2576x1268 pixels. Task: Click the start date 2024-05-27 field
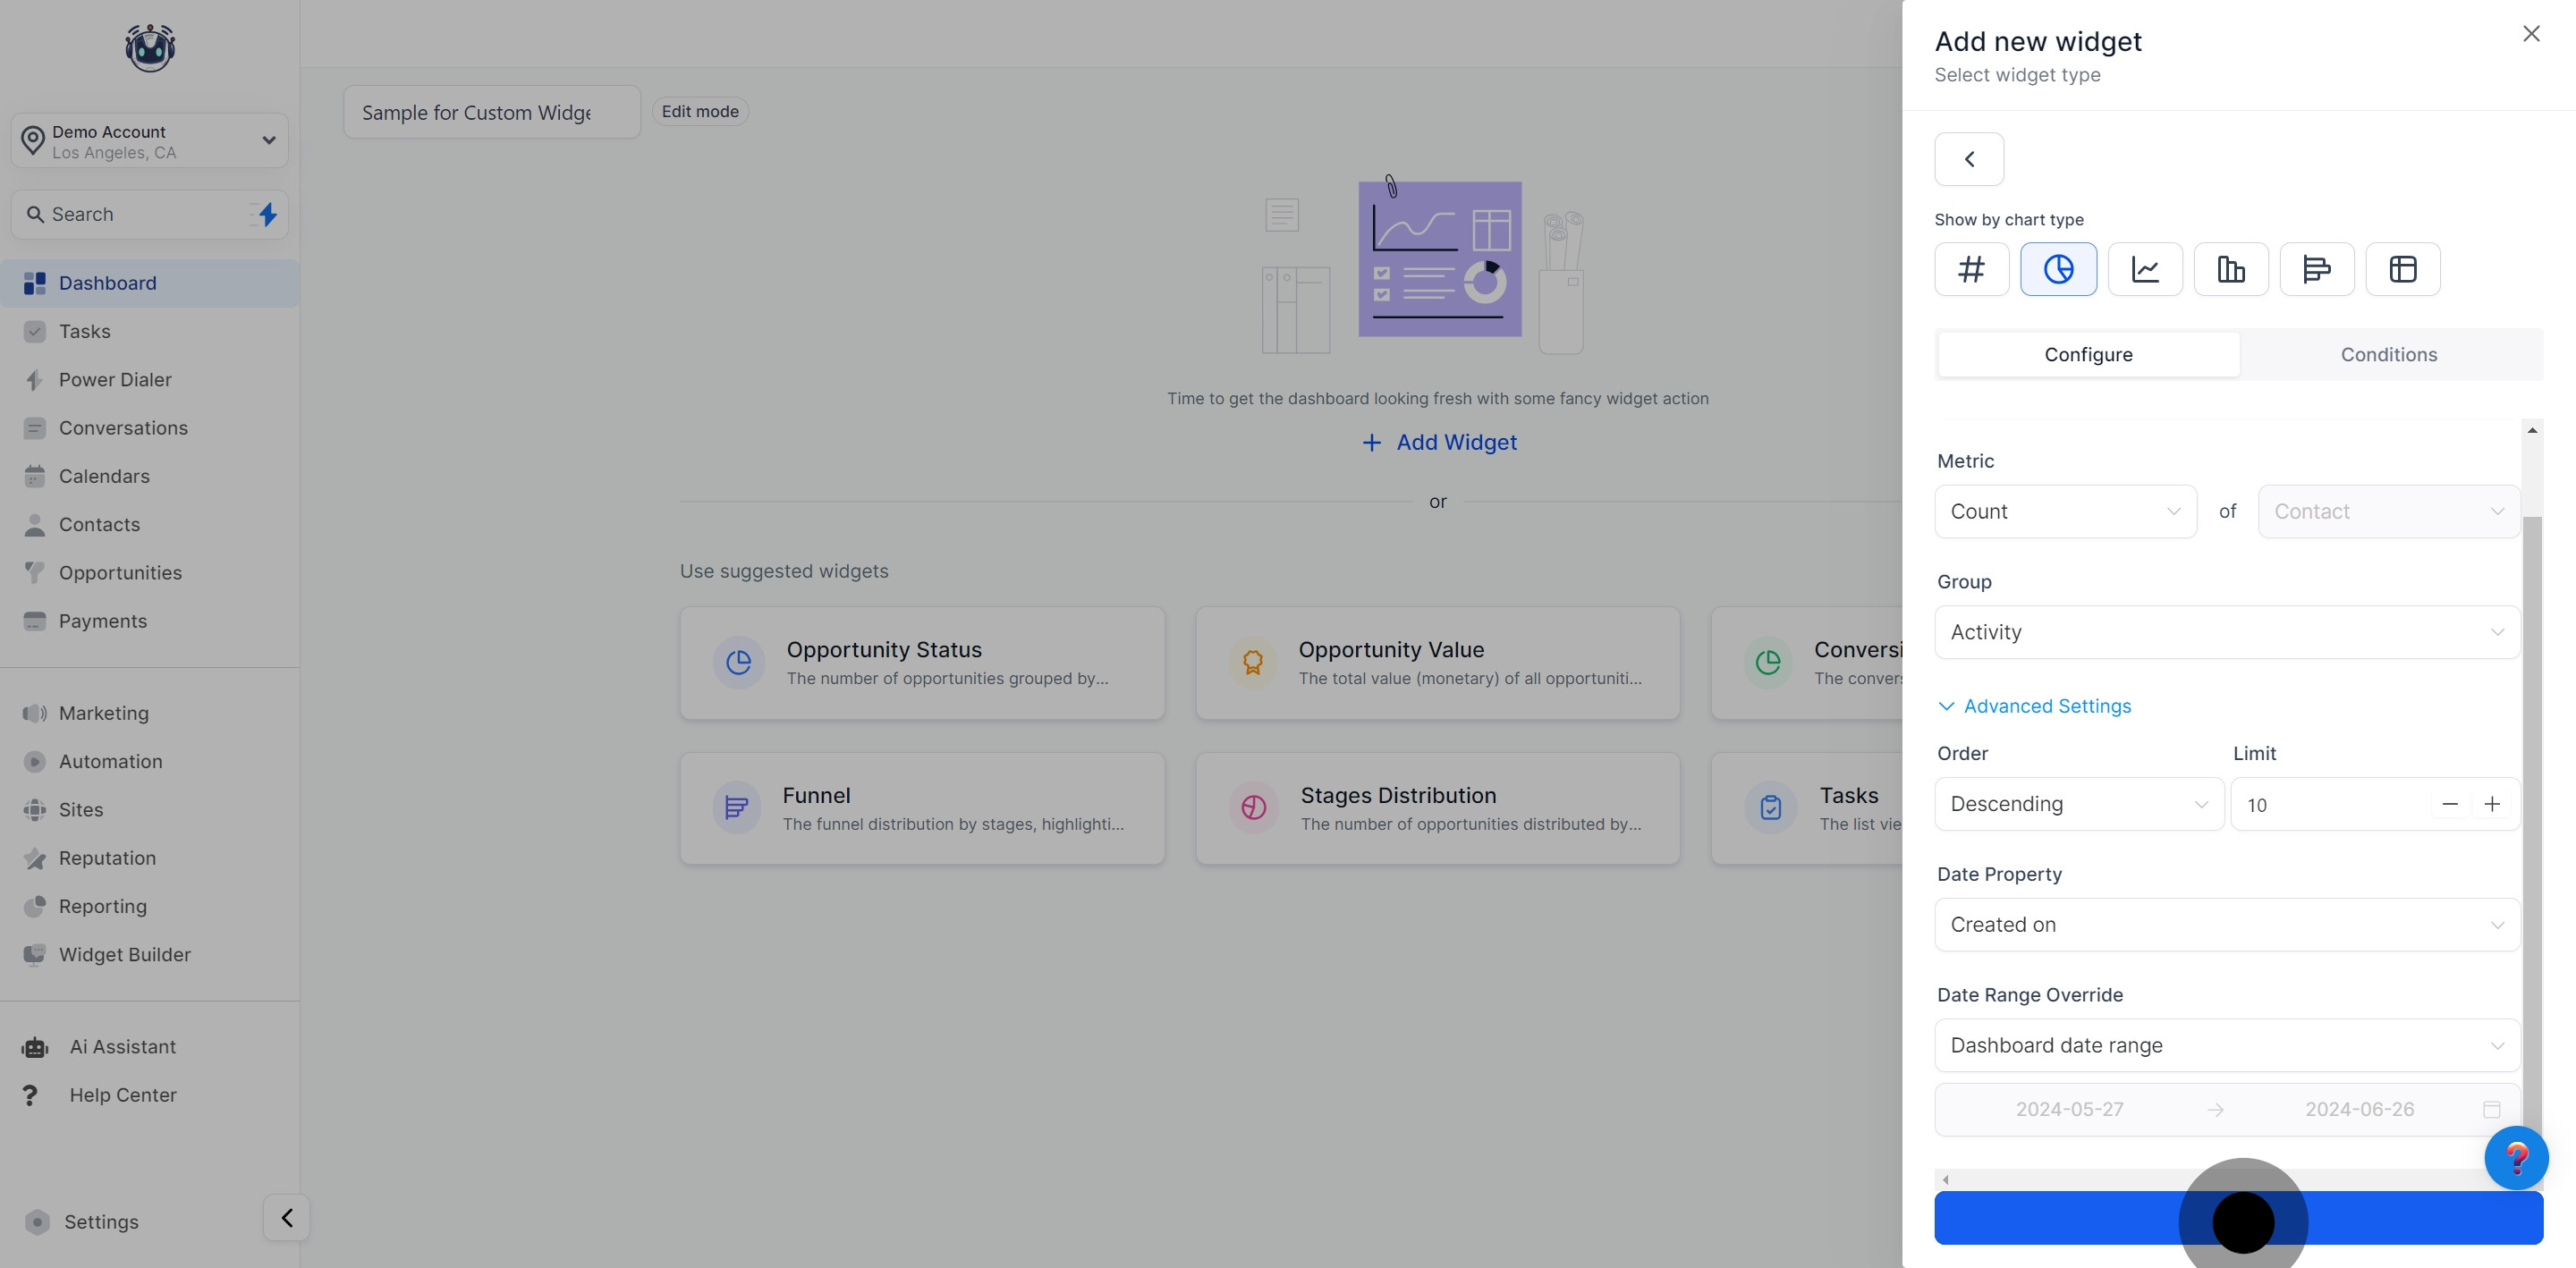point(2069,1109)
